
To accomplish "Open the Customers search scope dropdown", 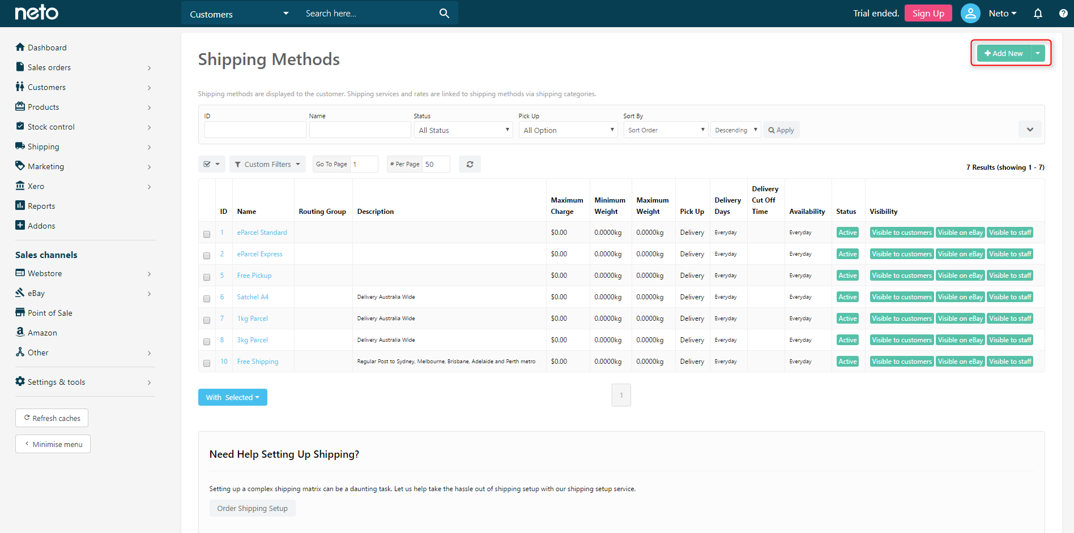I will tap(239, 14).
